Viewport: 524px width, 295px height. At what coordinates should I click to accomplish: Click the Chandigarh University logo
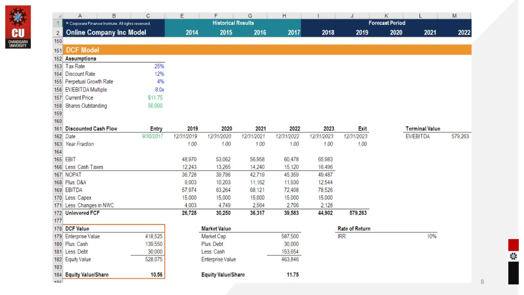tap(18, 27)
